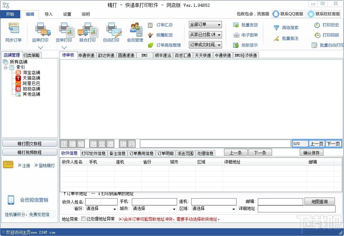The height and width of the screenshot is (236, 344).
Task: Click 刷新显示 refresh display
Action: tap(245, 45)
